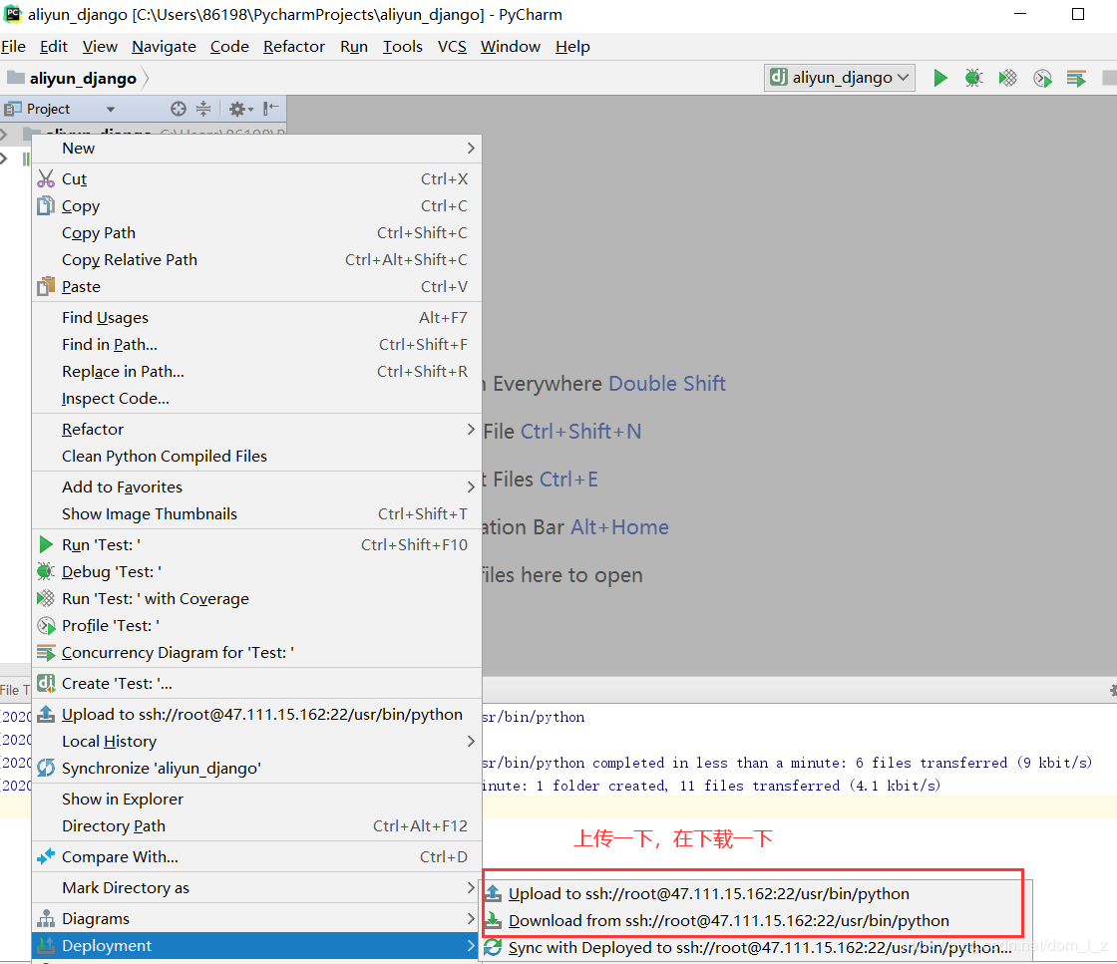The image size is (1117, 964).
Task: Click the Diagrams icon in context menu
Action: [x=46, y=918]
